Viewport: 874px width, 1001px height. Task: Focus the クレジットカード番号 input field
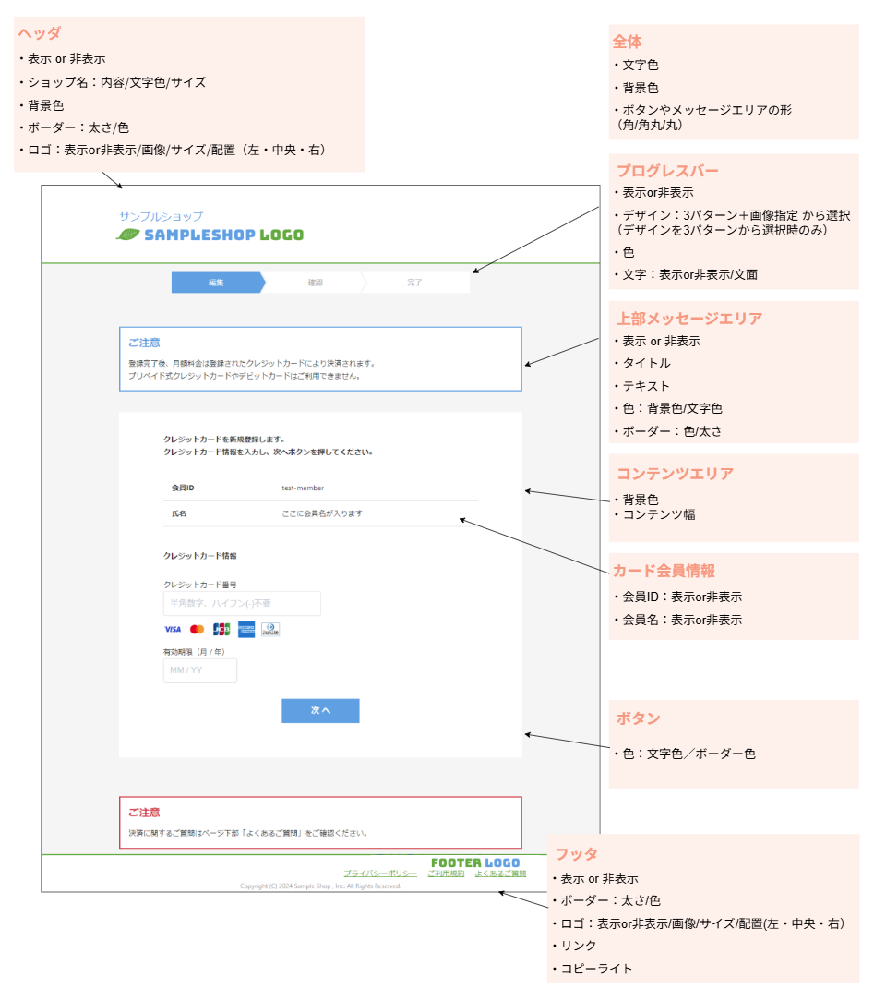(242, 604)
